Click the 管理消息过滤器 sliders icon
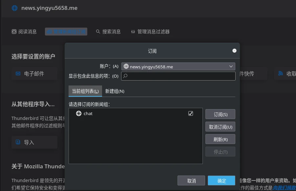The height and width of the screenshot is (191, 296). click(x=133, y=32)
